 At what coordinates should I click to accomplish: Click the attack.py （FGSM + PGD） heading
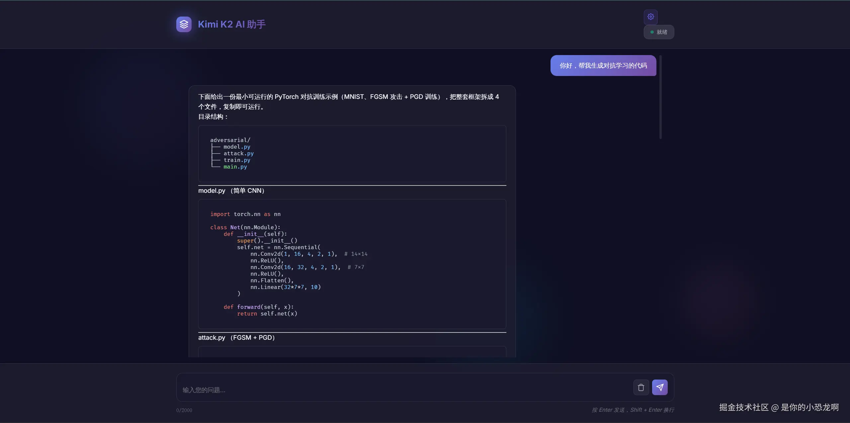(236, 338)
